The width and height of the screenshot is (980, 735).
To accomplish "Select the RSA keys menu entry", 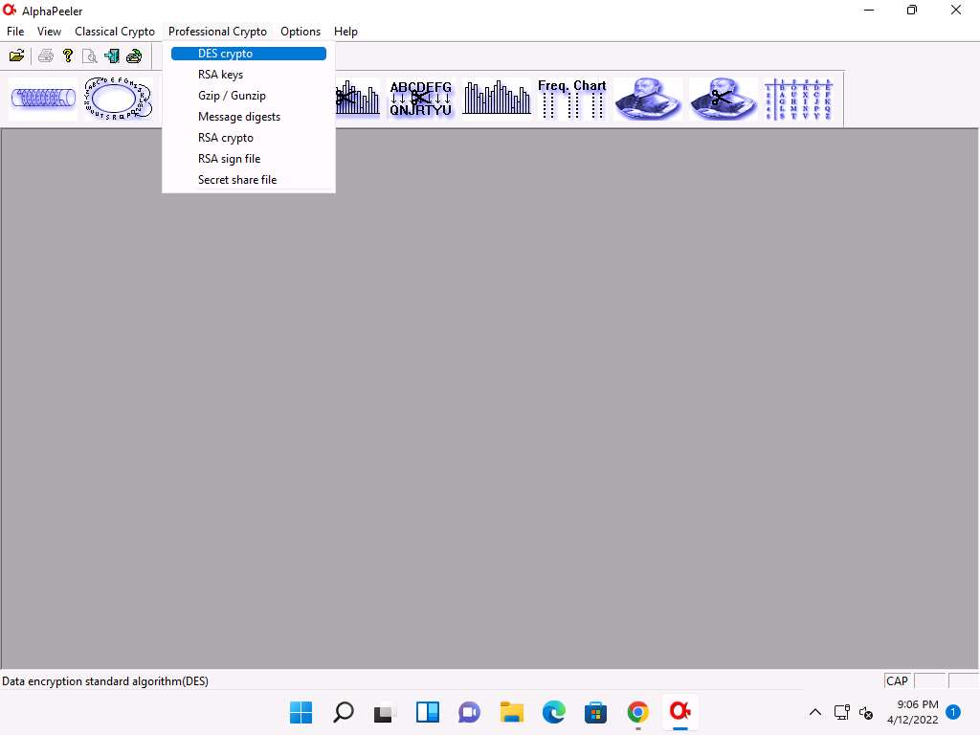I will pyautogui.click(x=220, y=75).
